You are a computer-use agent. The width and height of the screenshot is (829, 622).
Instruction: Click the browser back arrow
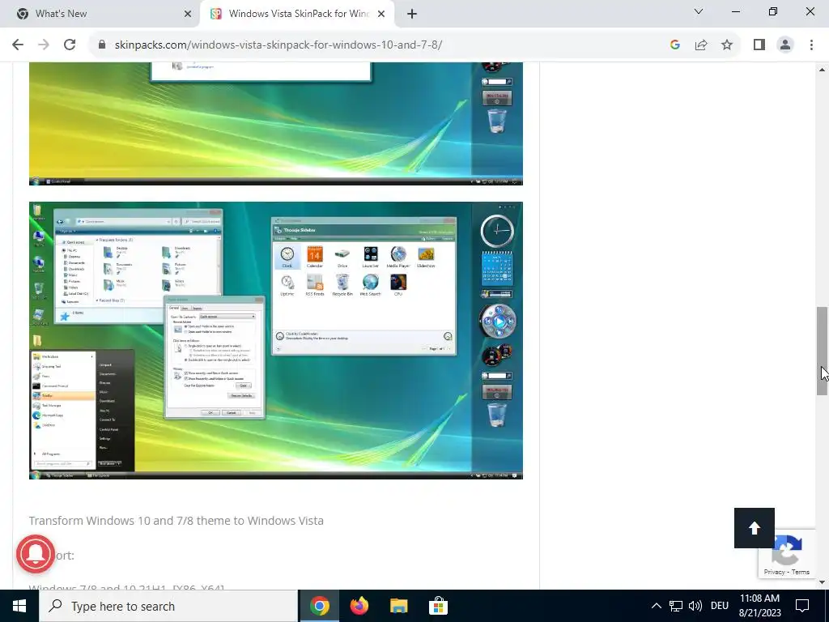(x=18, y=45)
